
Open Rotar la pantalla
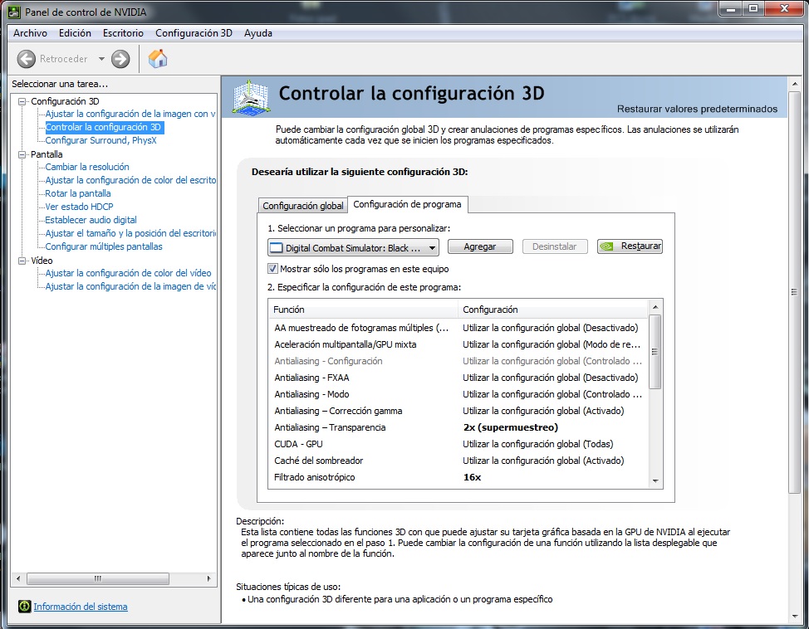(78, 193)
